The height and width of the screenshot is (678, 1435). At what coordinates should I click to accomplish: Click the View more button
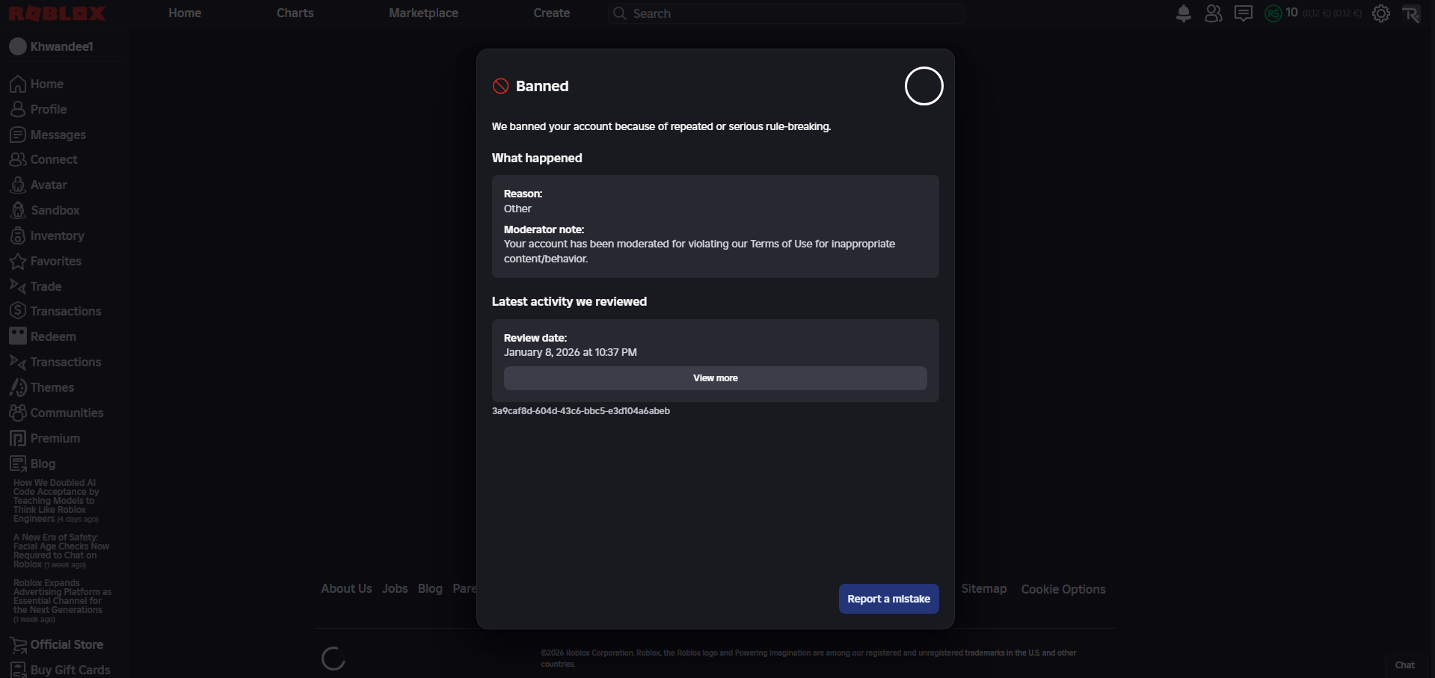[x=715, y=378]
